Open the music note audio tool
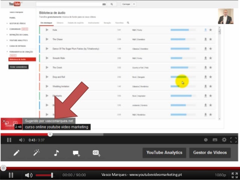 click(56, 153)
